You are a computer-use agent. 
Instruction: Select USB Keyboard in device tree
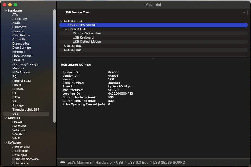tap(83, 37)
